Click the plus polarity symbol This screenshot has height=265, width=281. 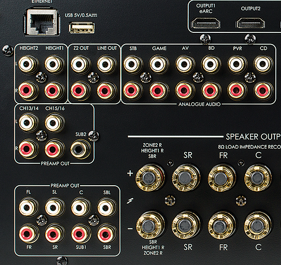(130, 174)
